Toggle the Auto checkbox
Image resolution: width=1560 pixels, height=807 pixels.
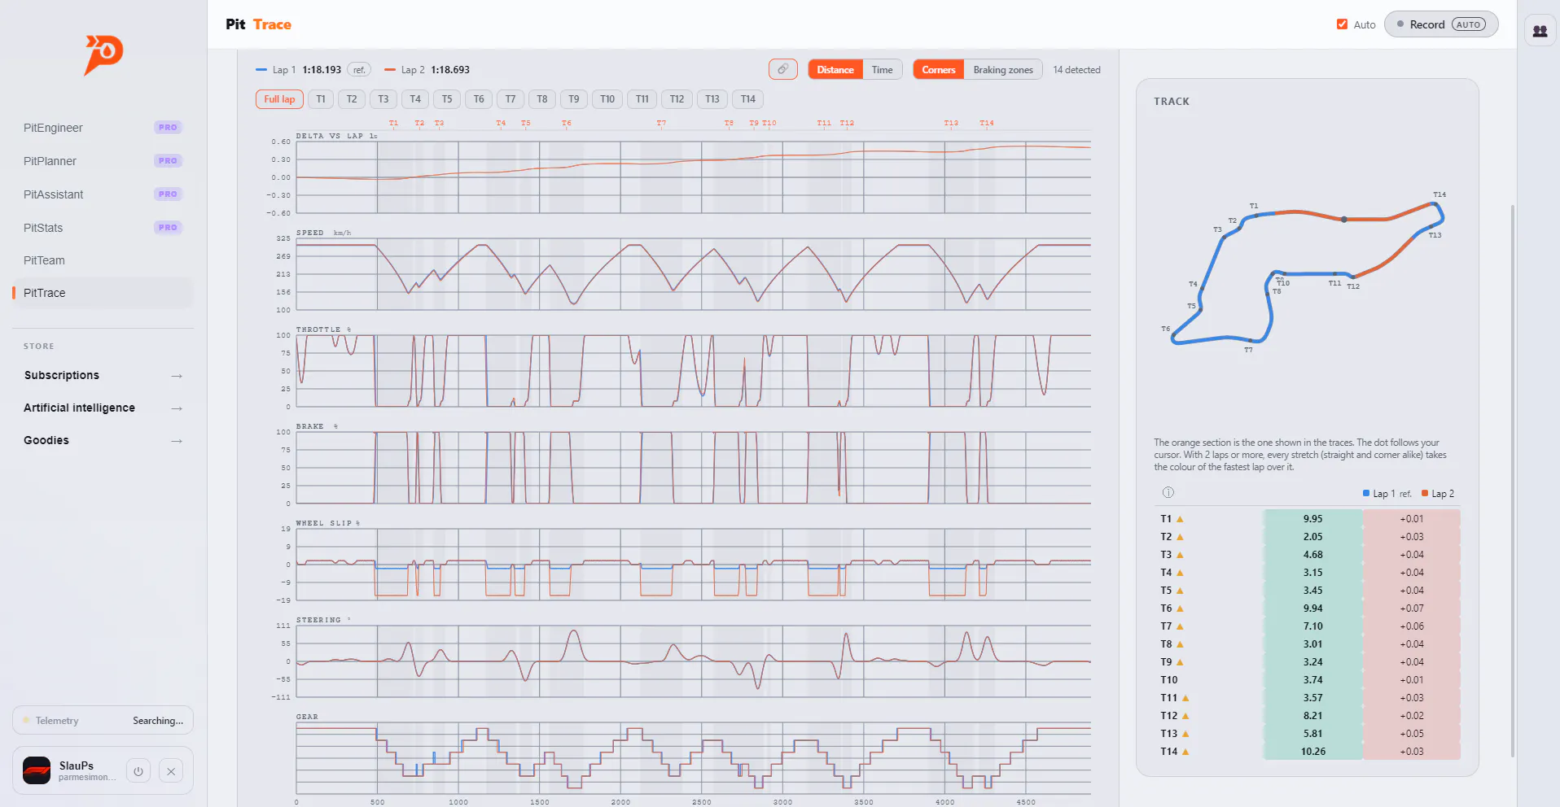tap(1342, 24)
